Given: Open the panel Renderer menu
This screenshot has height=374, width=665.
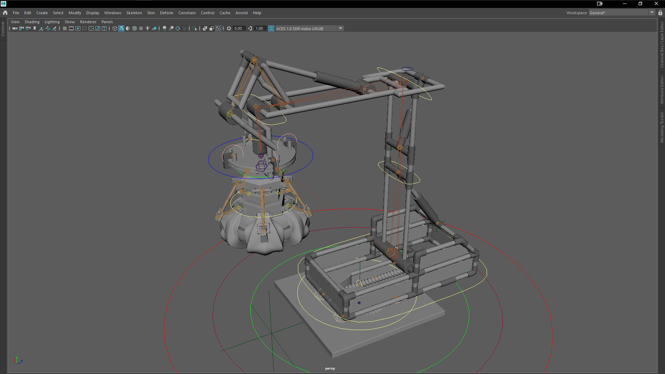Looking at the screenshot, I should point(88,22).
